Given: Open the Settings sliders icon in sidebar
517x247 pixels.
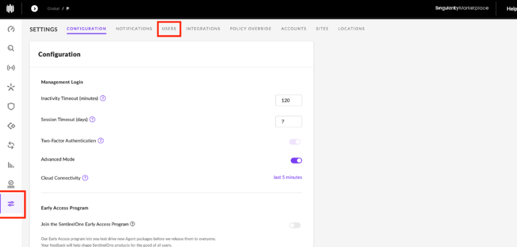Looking at the screenshot, I should coord(11,204).
